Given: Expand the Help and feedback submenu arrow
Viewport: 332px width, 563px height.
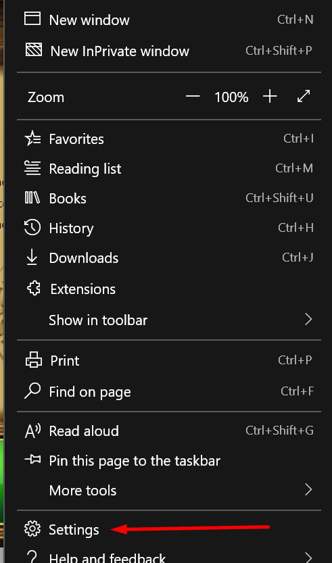Looking at the screenshot, I should (x=308, y=557).
